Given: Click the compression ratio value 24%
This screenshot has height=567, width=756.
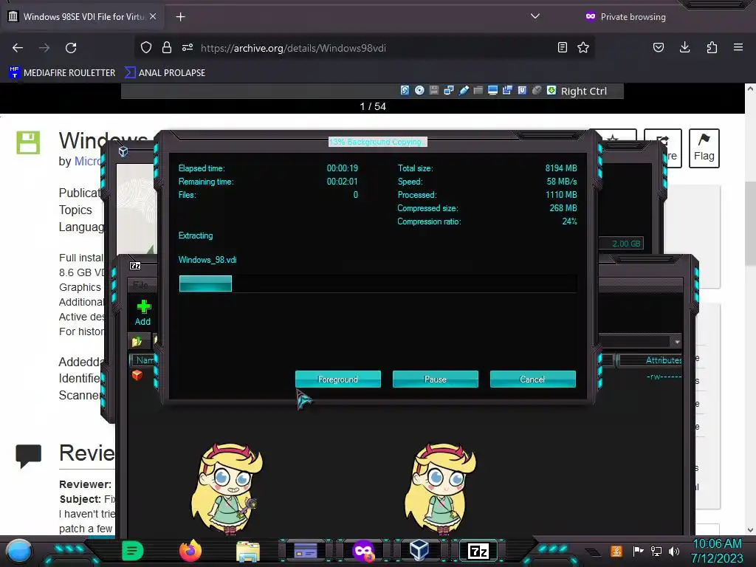Looking at the screenshot, I should pos(569,221).
